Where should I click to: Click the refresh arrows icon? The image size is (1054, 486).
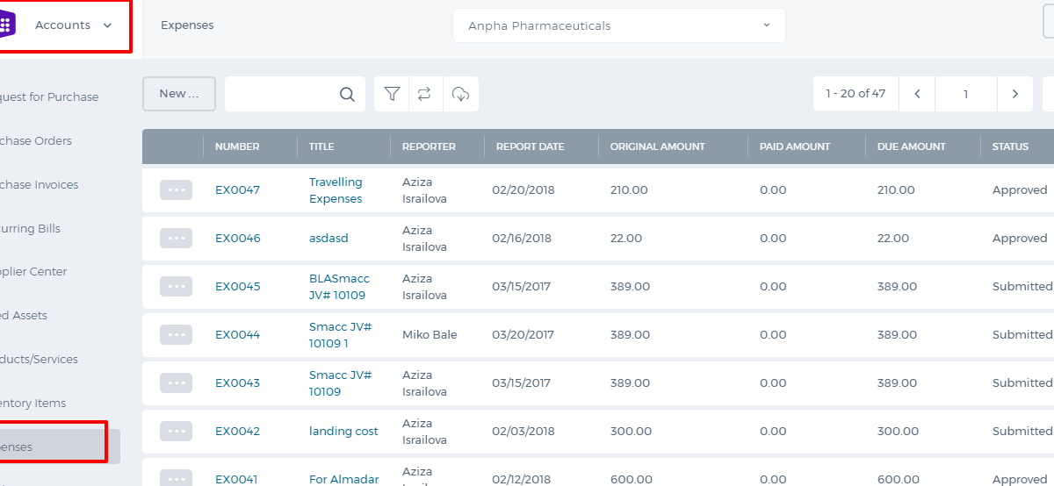pyautogui.click(x=425, y=94)
